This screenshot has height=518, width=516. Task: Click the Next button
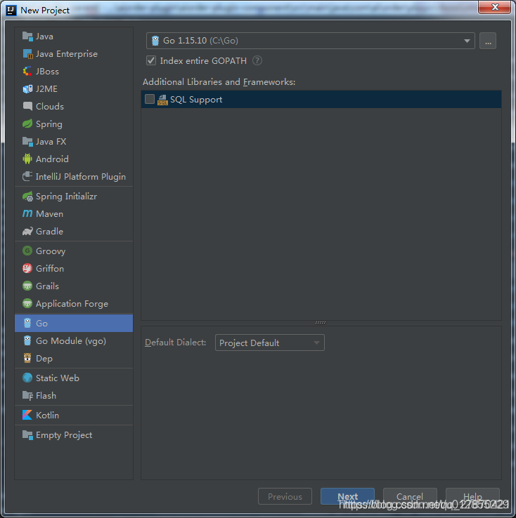(x=347, y=496)
